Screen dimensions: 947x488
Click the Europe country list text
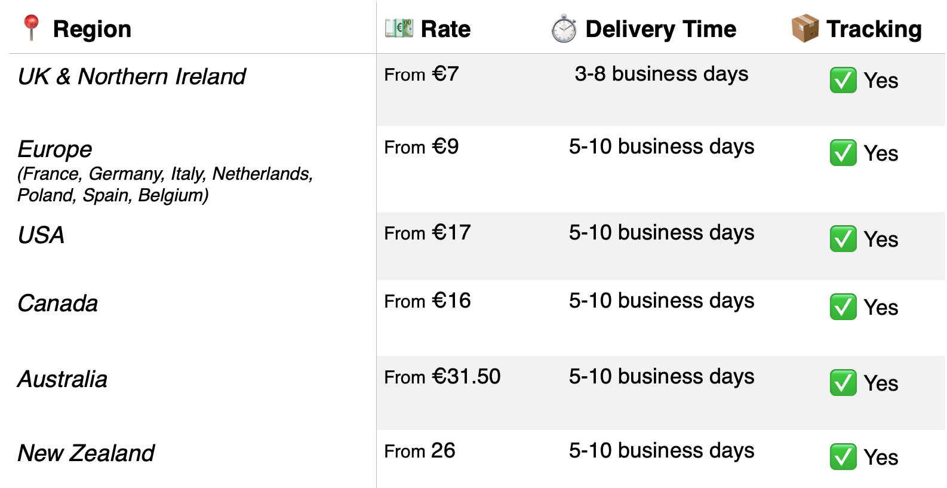pos(165,185)
